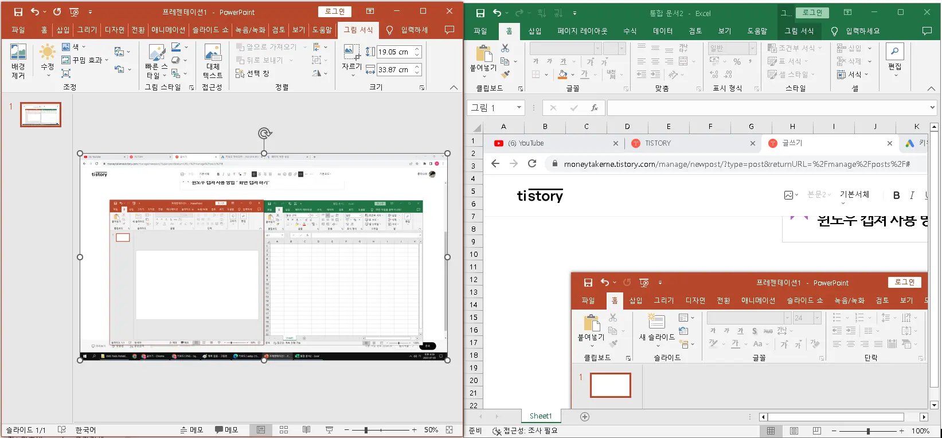The width and height of the screenshot is (942, 438).
Task: Open Picture Border pen icon in PowerPoint
Action: tap(176, 47)
